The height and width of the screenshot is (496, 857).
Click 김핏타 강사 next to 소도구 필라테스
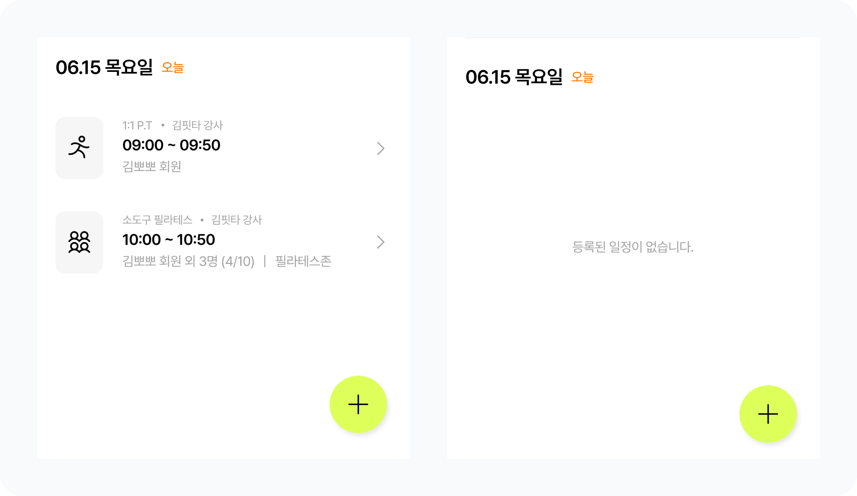tap(237, 220)
